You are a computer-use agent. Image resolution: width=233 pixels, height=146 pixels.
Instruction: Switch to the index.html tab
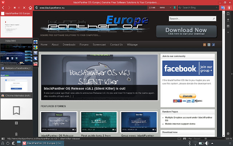16,41
